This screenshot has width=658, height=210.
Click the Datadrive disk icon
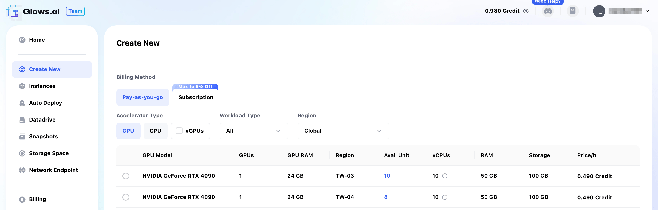22,120
